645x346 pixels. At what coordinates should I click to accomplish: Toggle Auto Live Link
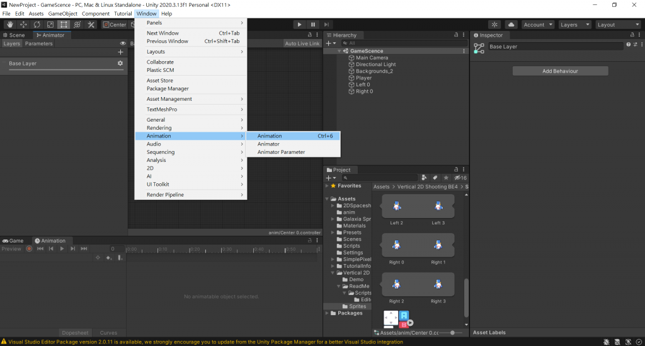[x=302, y=43]
